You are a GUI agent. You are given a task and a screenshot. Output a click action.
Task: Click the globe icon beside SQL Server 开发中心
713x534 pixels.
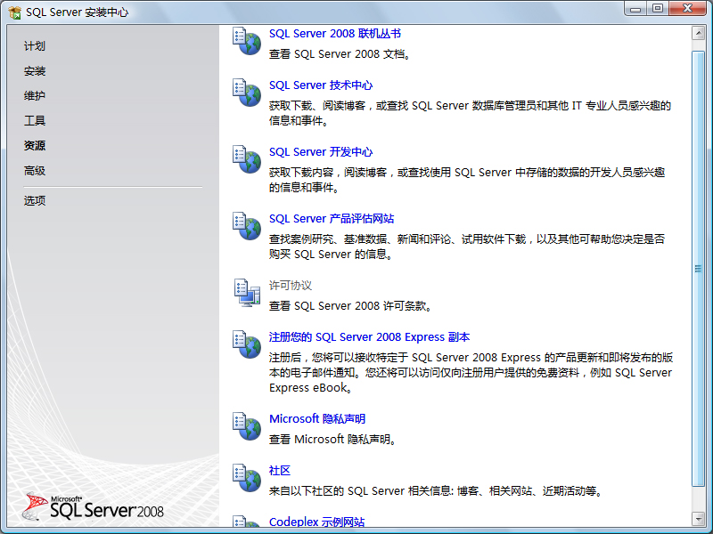(x=247, y=159)
